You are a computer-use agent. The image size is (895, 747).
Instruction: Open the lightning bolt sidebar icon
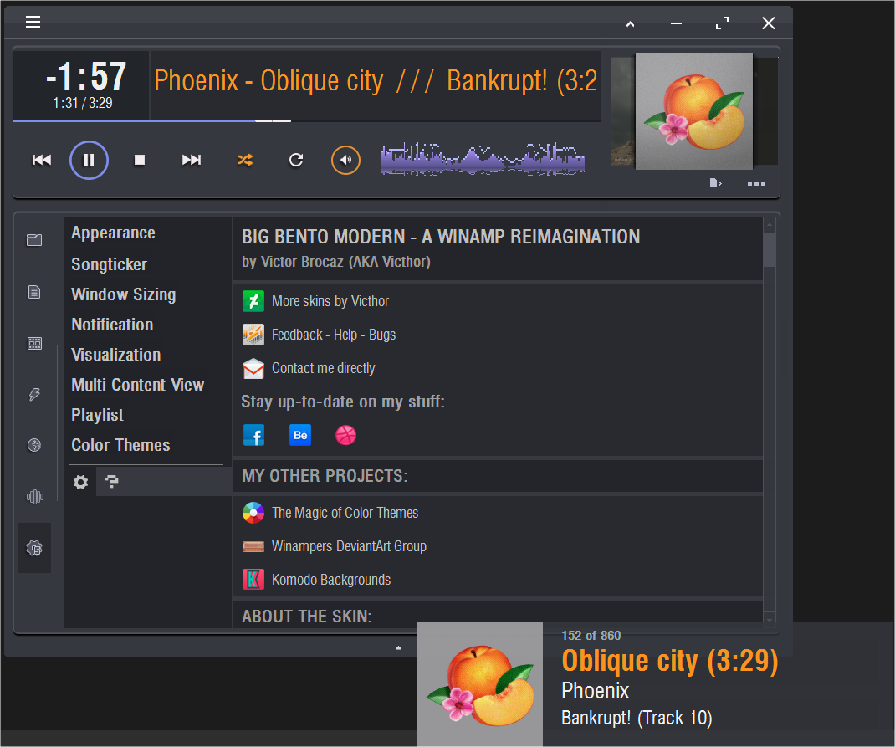click(34, 394)
